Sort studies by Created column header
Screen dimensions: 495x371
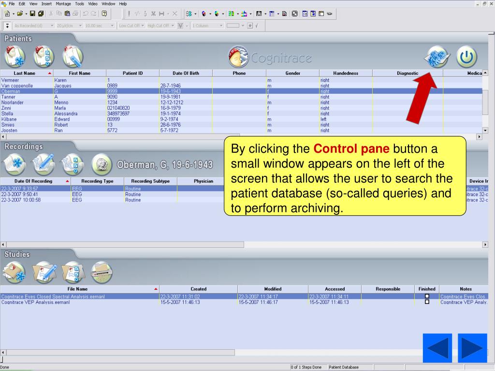pyautogui.click(x=198, y=289)
